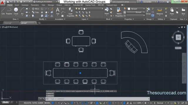Expand the Annotation panel
188x105 pixels.
60,19
